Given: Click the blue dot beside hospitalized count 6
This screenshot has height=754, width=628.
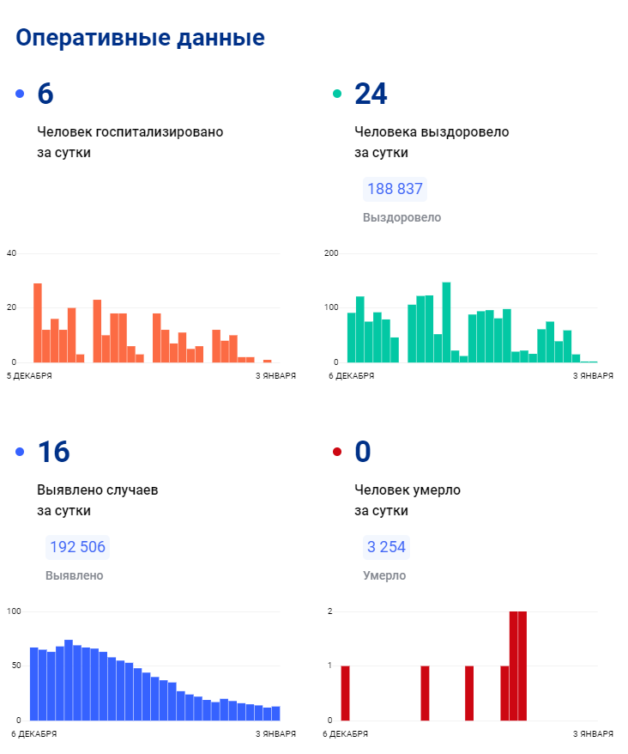Looking at the screenshot, I should (x=20, y=94).
